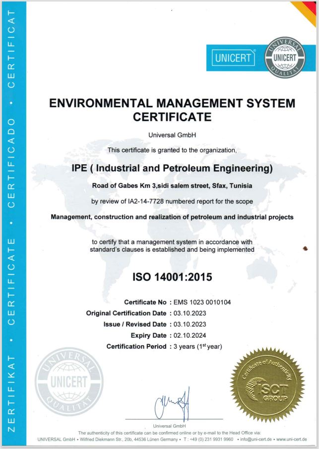Click the handwritten signature above Universal GmbH
Screen dimensions: 319x449
click(x=172, y=407)
